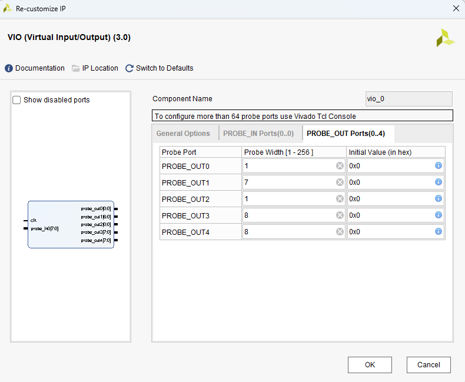Confirm with the OK button

point(370,365)
